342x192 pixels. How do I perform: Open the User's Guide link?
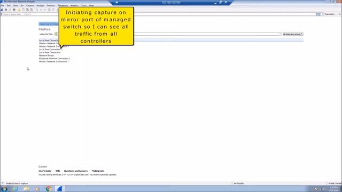click(x=45, y=171)
